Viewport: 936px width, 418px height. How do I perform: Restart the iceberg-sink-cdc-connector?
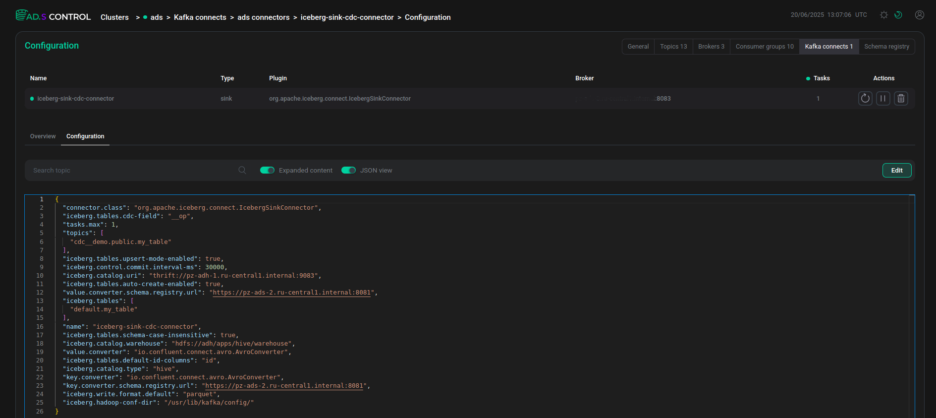(x=865, y=98)
